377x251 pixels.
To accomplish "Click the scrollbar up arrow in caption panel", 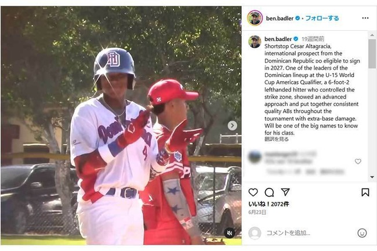I will (x=372, y=35).
